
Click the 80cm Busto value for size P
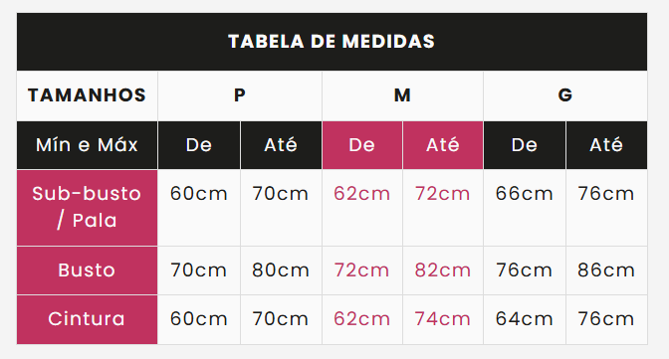281,270
